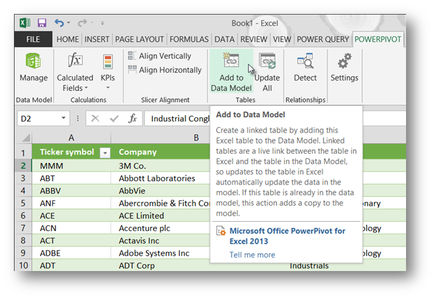Image resolution: width=434 pixels, height=299 pixels.
Task: Click the ACE Limited cell
Action: pyautogui.click(x=160, y=216)
